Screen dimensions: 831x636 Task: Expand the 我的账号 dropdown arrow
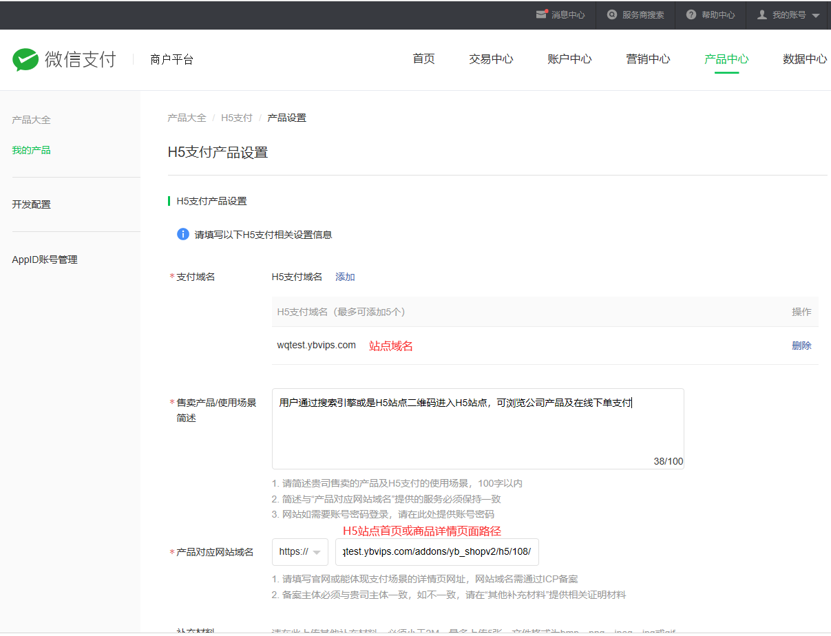[816, 15]
